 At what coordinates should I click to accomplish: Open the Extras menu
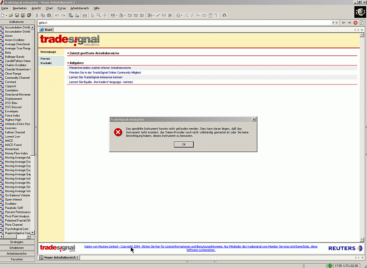coord(62,8)
